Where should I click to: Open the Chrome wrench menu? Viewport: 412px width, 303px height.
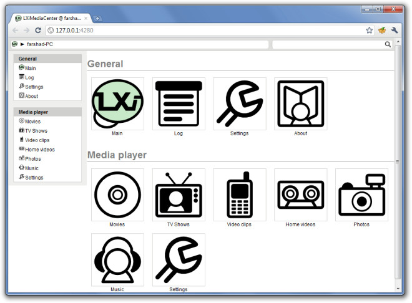394,30
